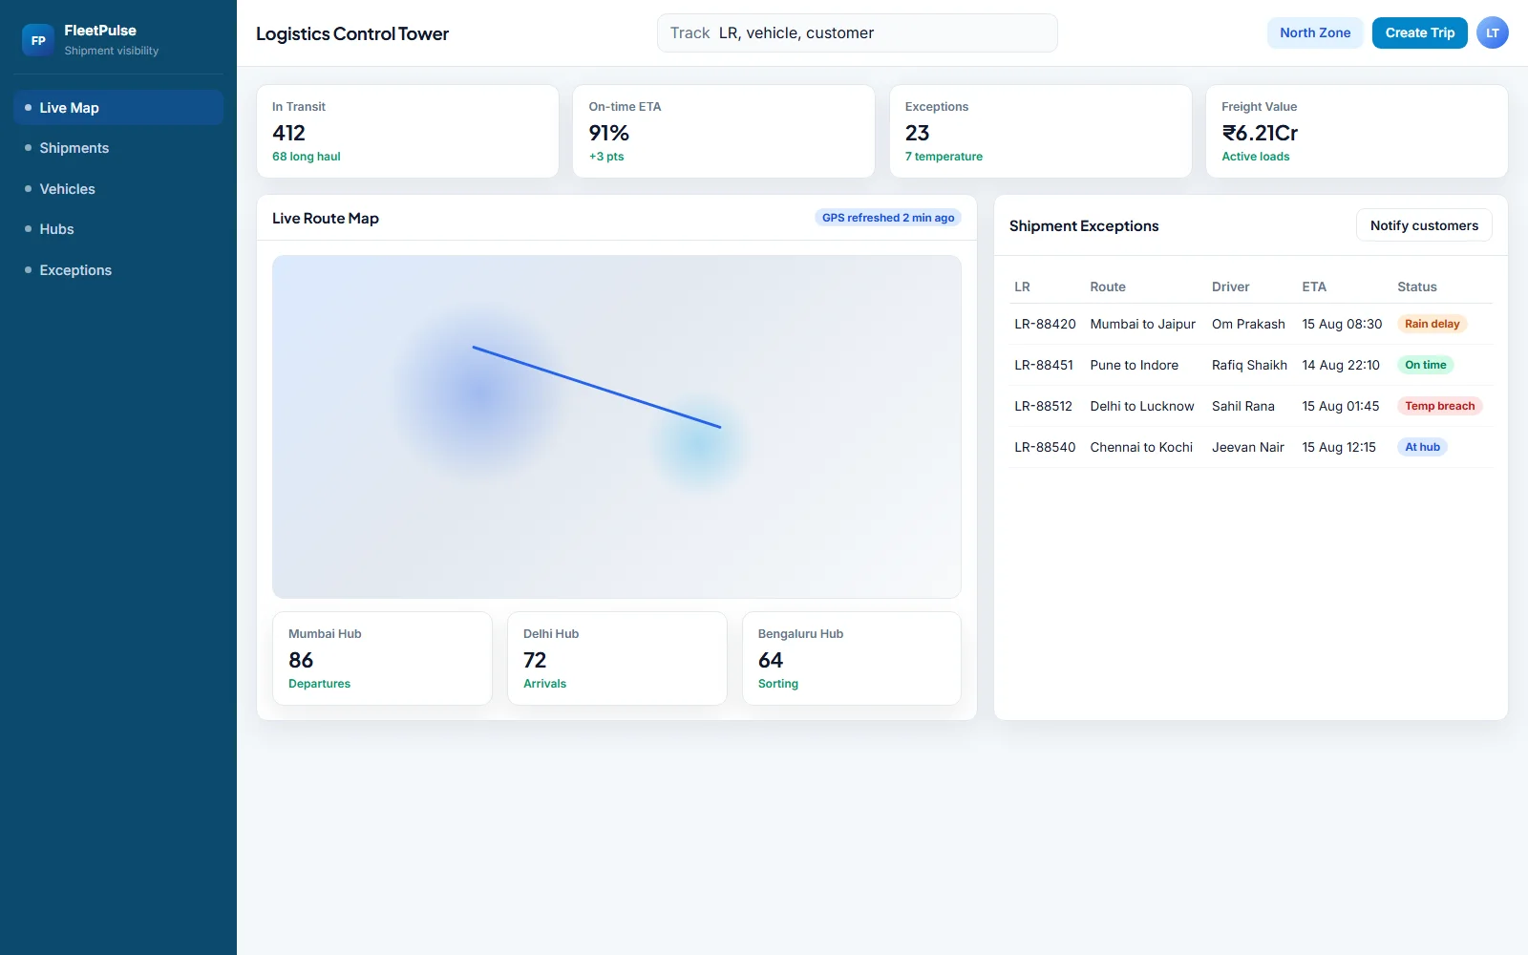This screenshot has width=1528, height=955.
Task: Select the Delhi Hub card
Action: coord(617,659)
